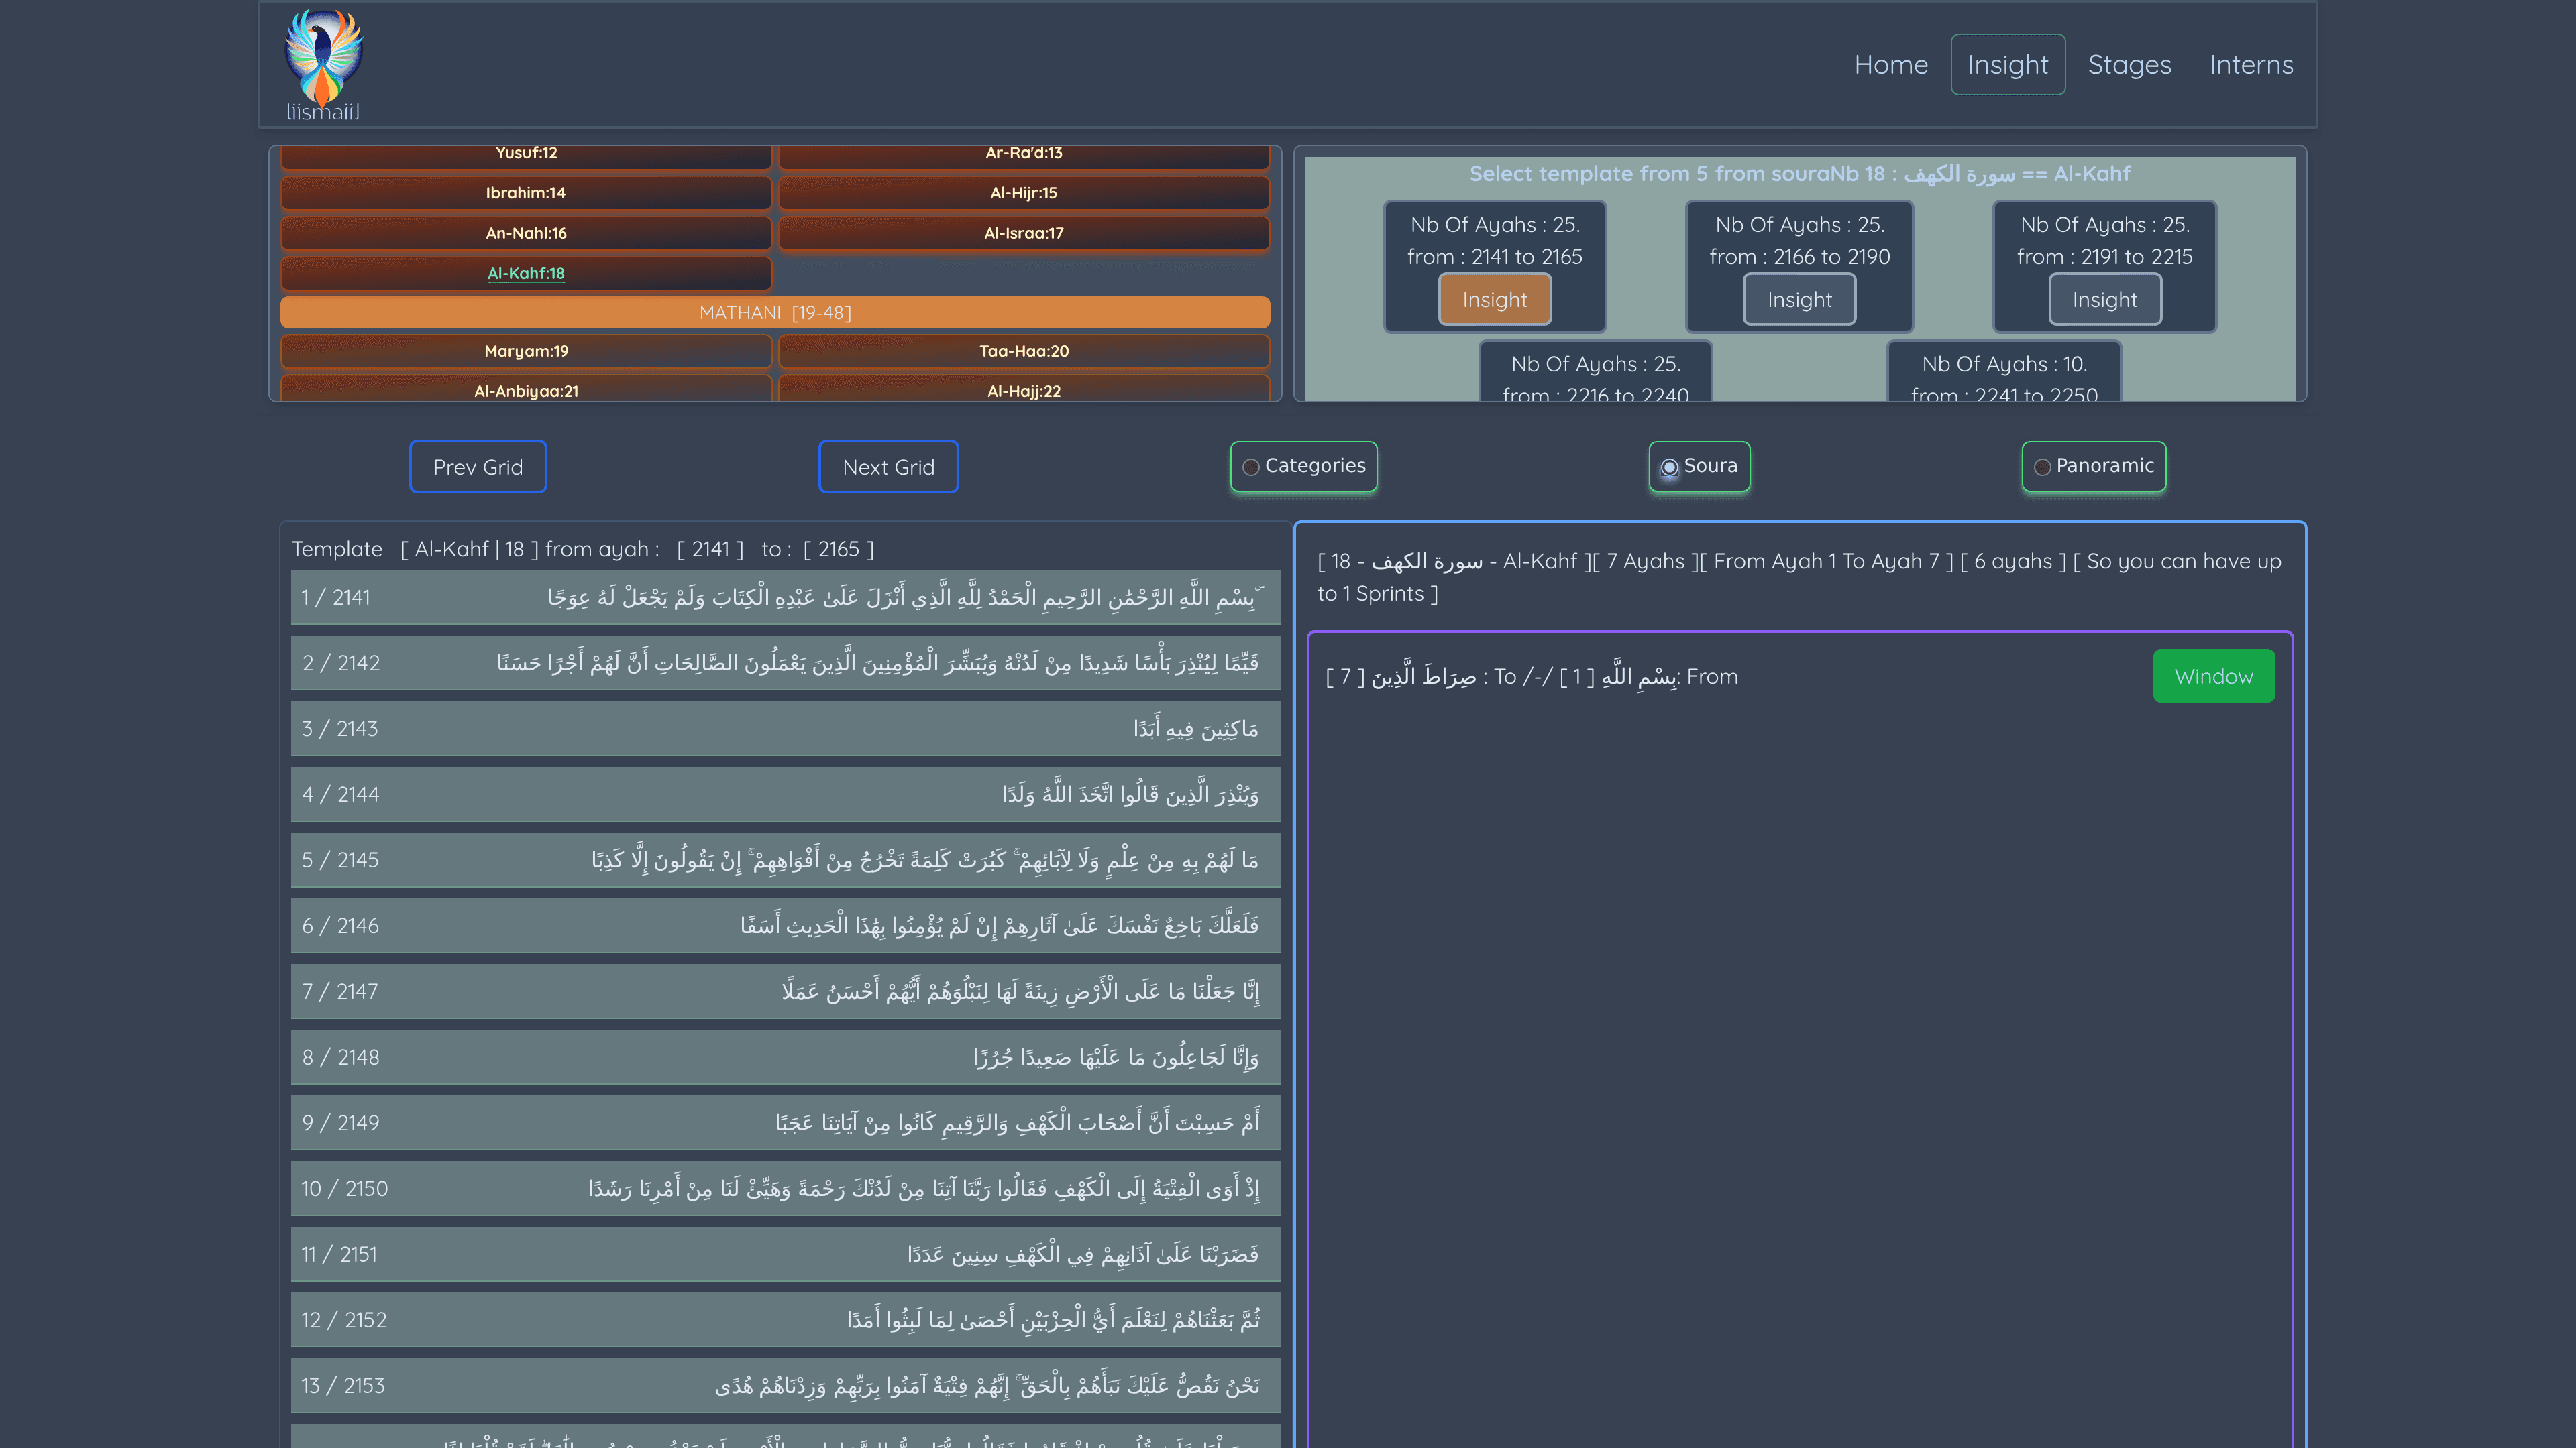The width and height of the screenshot is (2576, 1448).
Task: Click the 'Select template from 5' heading
Action: [1799, 174]
